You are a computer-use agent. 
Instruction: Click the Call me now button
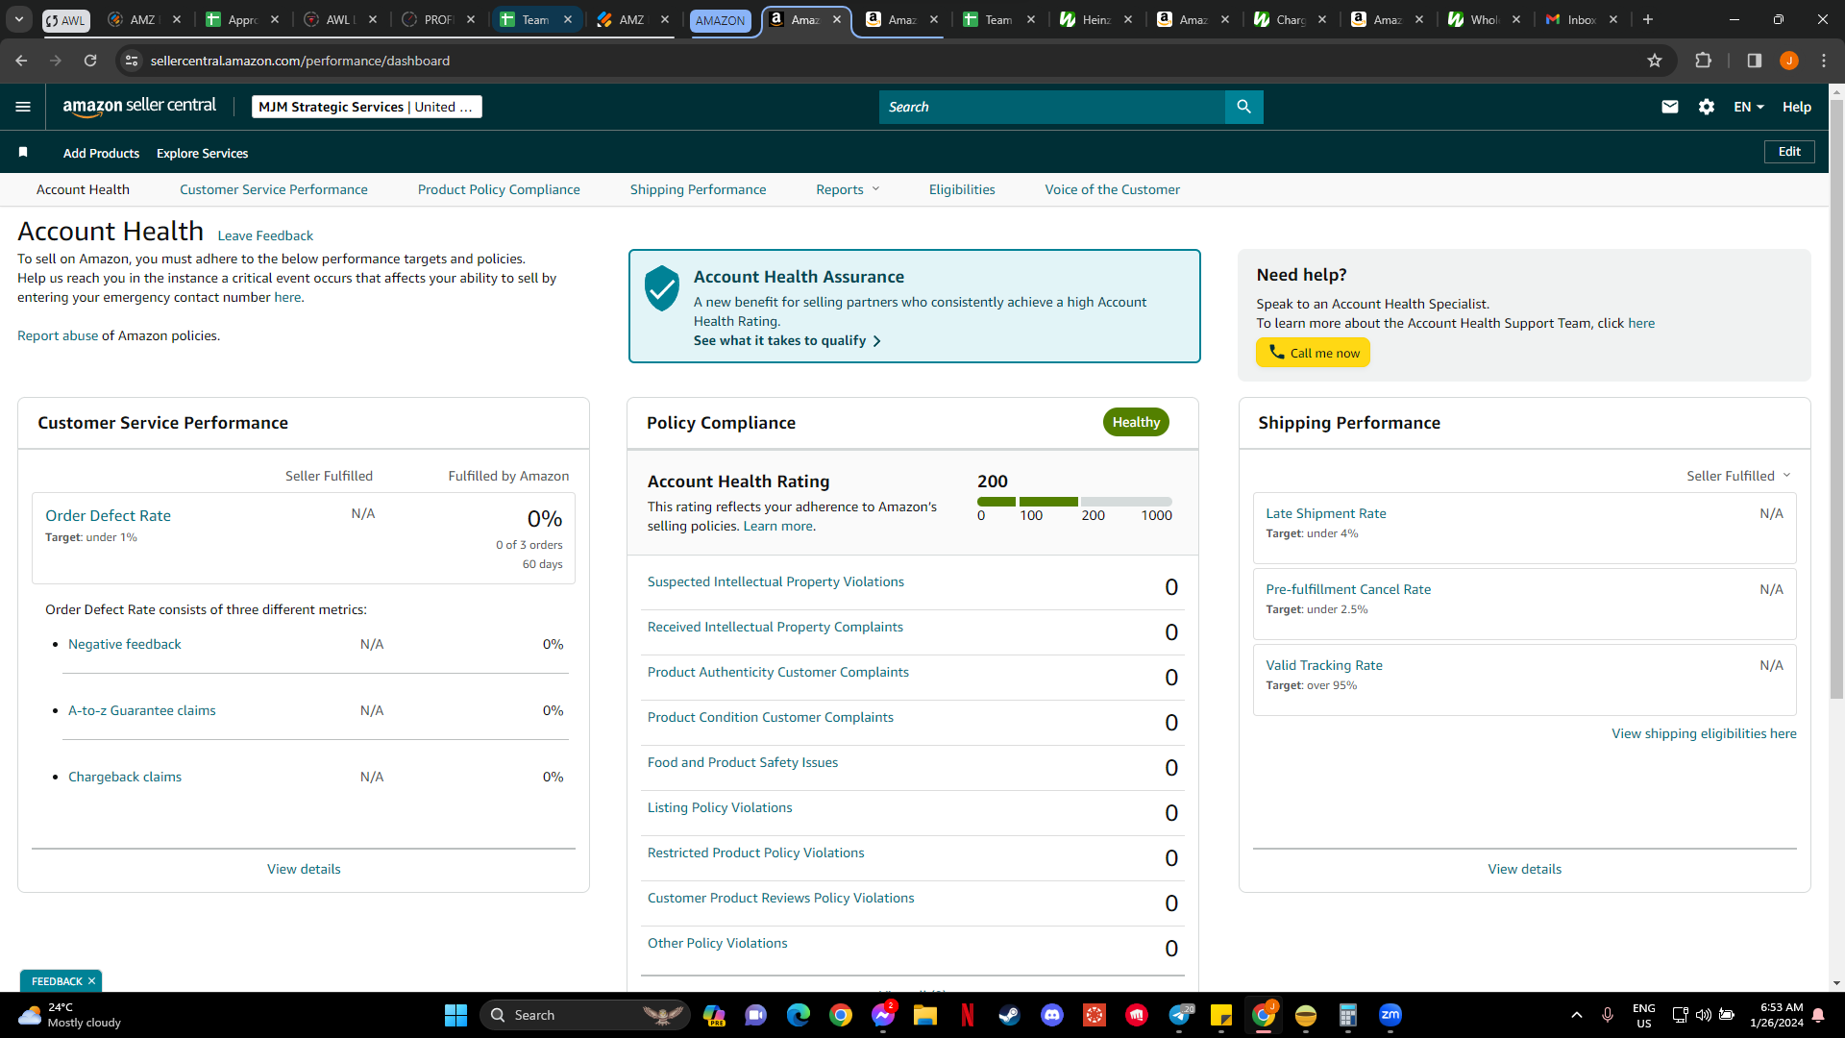click(1314, 353)
